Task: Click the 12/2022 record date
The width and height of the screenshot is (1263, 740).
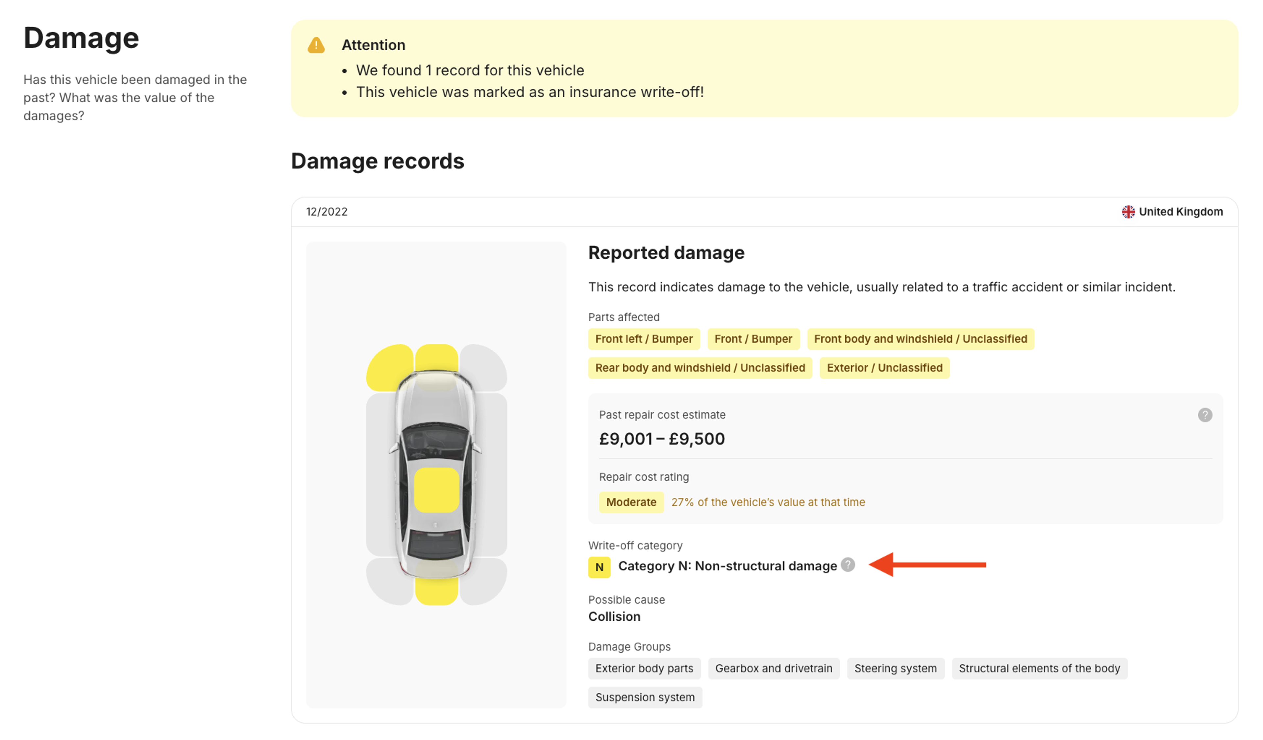Action: tap(327, 212)
